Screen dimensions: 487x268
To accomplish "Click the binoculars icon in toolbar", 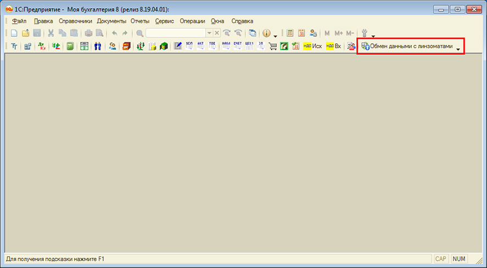I will click(x=98, y=47).
